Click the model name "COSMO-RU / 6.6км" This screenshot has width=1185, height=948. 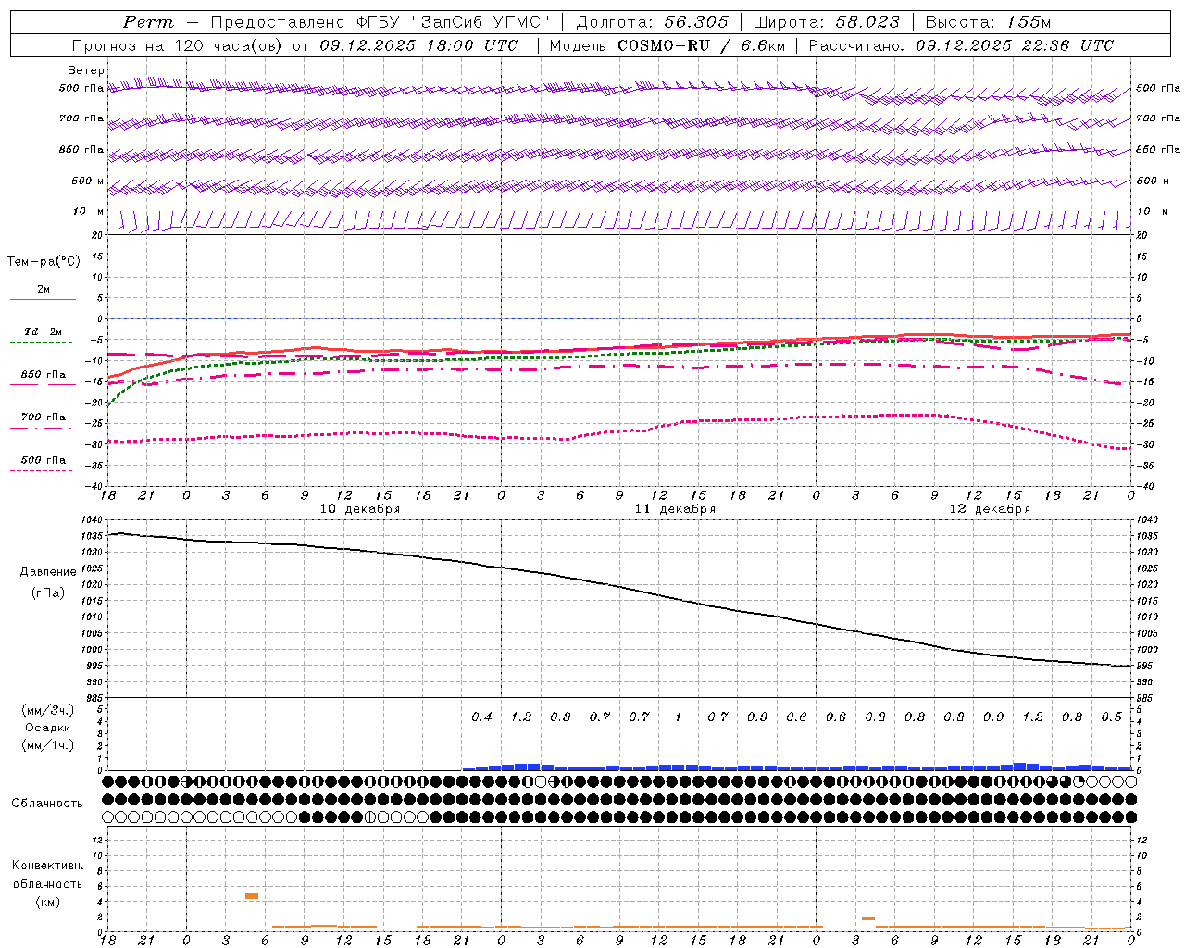(701, 45)
